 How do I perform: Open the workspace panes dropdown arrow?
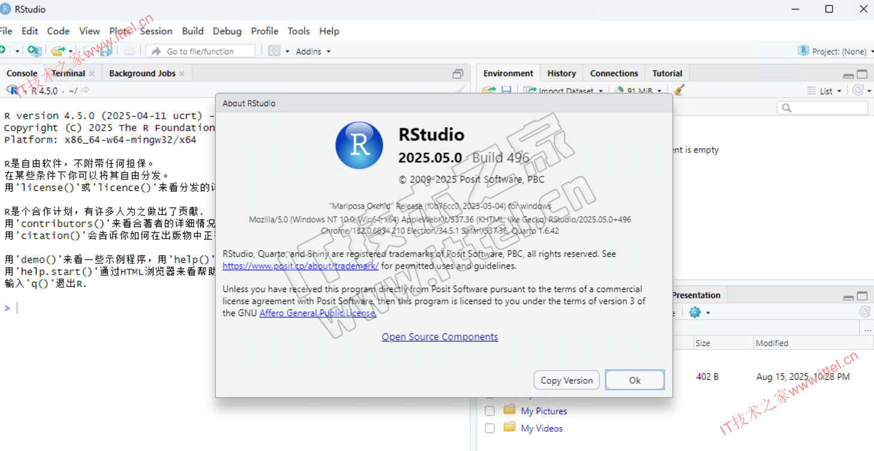tap(288, 52)
